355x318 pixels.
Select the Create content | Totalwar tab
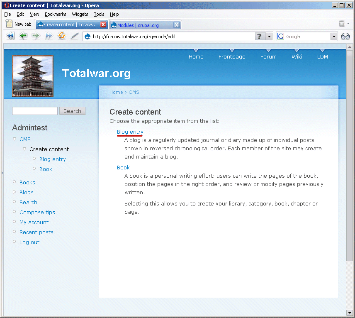[72, 24]
